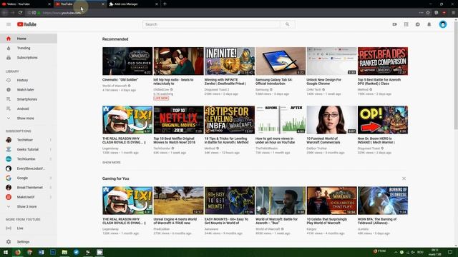Image resolution: width=458 pixels, height=257 pixels.
Task: Open the Android playlist
Action: tap(29, 109)
